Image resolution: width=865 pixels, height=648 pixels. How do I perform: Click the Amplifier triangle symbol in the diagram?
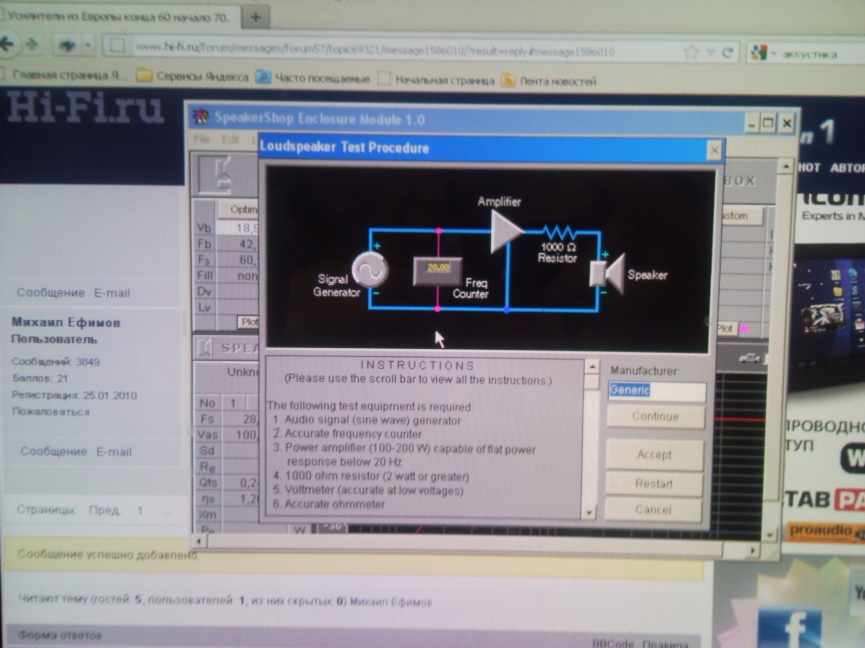(504, 231)
